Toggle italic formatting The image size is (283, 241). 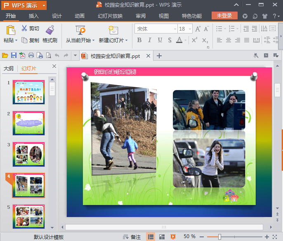(x=149, y=40)
